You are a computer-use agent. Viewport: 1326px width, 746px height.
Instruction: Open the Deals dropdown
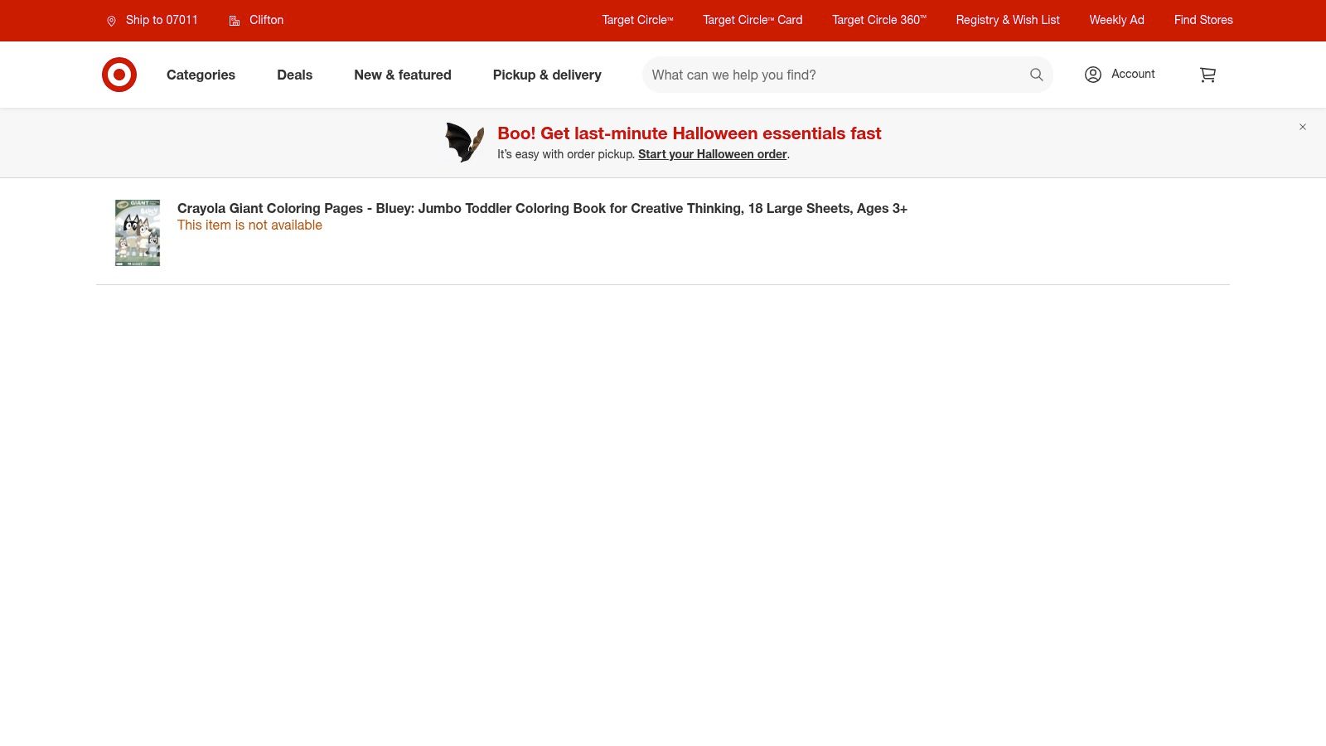click(x=294, y=75)
